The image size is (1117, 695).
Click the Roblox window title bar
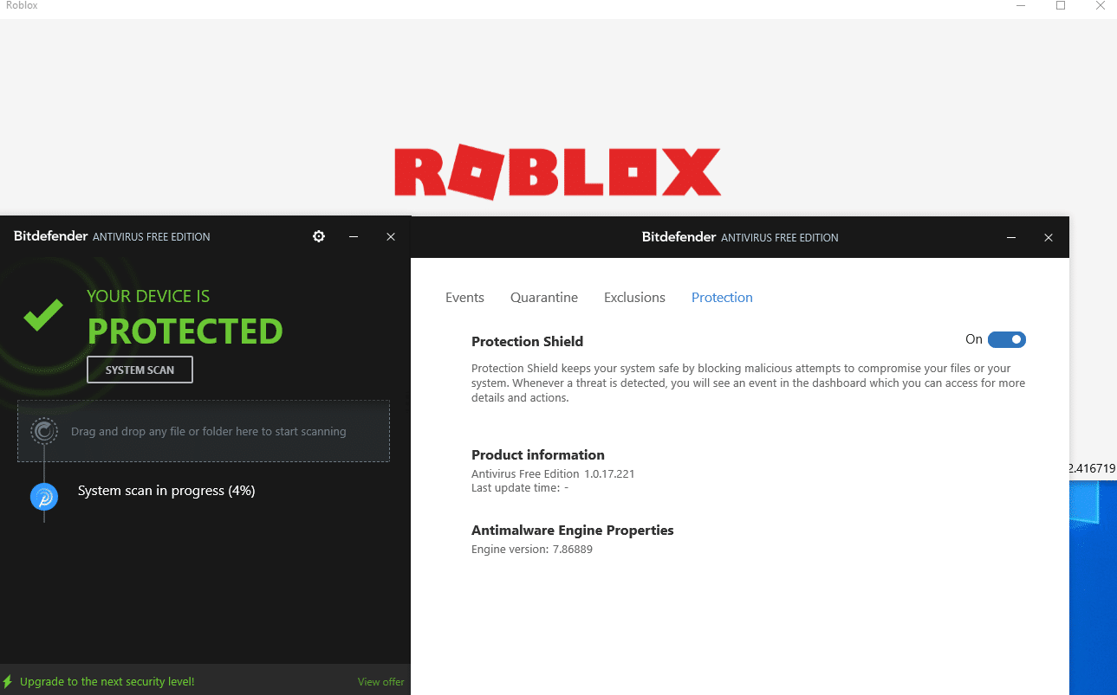pyautogui.click(x=520, y=8)
